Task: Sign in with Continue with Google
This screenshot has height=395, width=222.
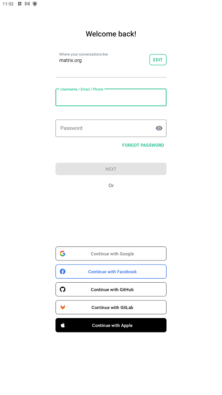Action: tap(111, 253)
